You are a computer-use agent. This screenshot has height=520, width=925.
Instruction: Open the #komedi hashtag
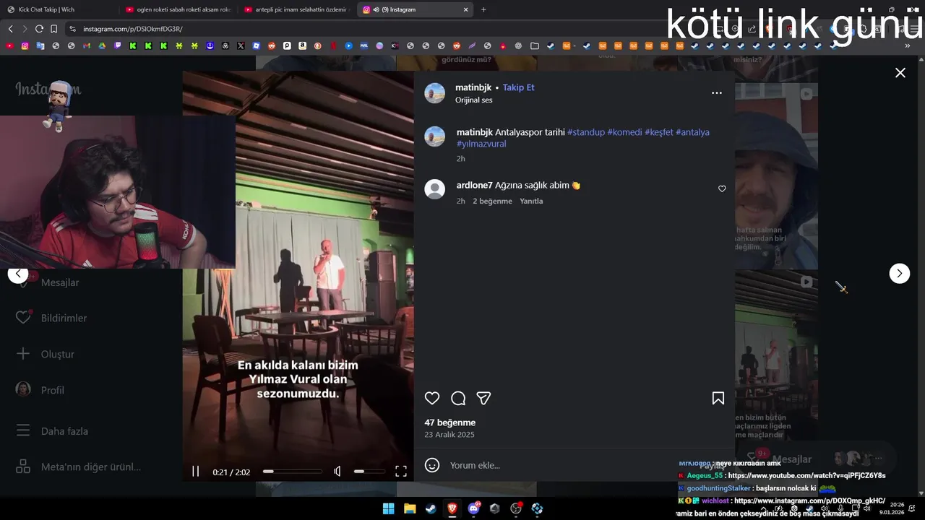pos(624,132)
